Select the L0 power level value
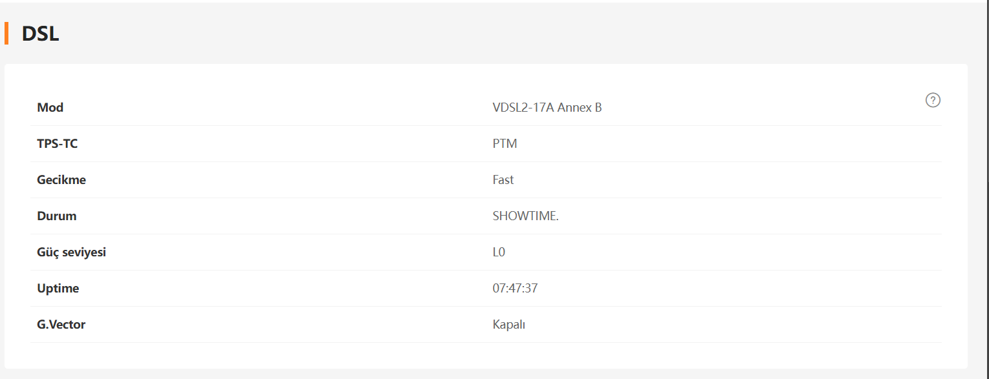 499,252
